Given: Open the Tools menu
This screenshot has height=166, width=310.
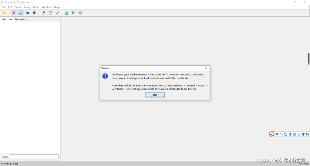Looking at the screenshot, I should pos(36,7).
